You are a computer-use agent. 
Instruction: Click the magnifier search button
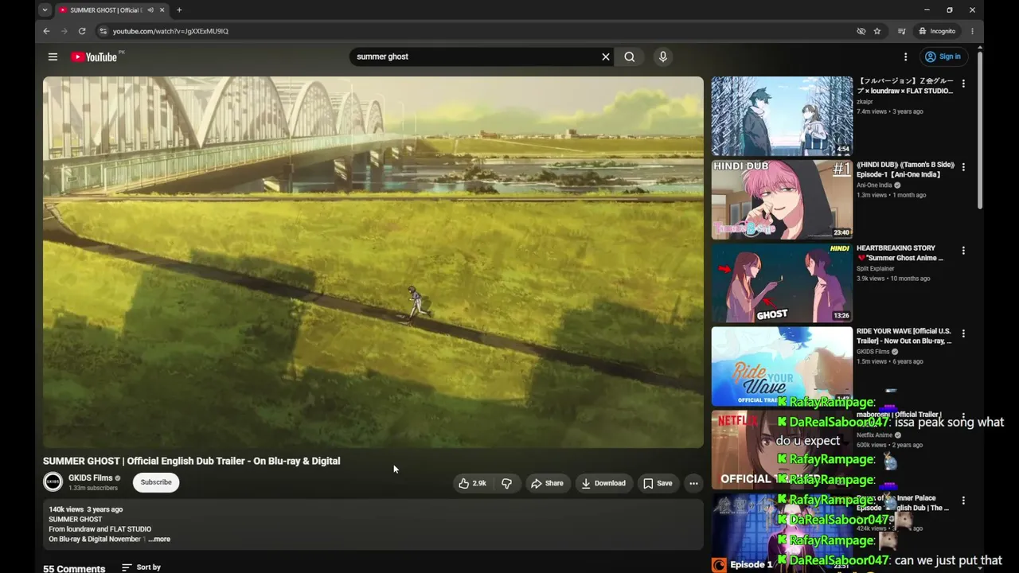click(x=630, y=57)
